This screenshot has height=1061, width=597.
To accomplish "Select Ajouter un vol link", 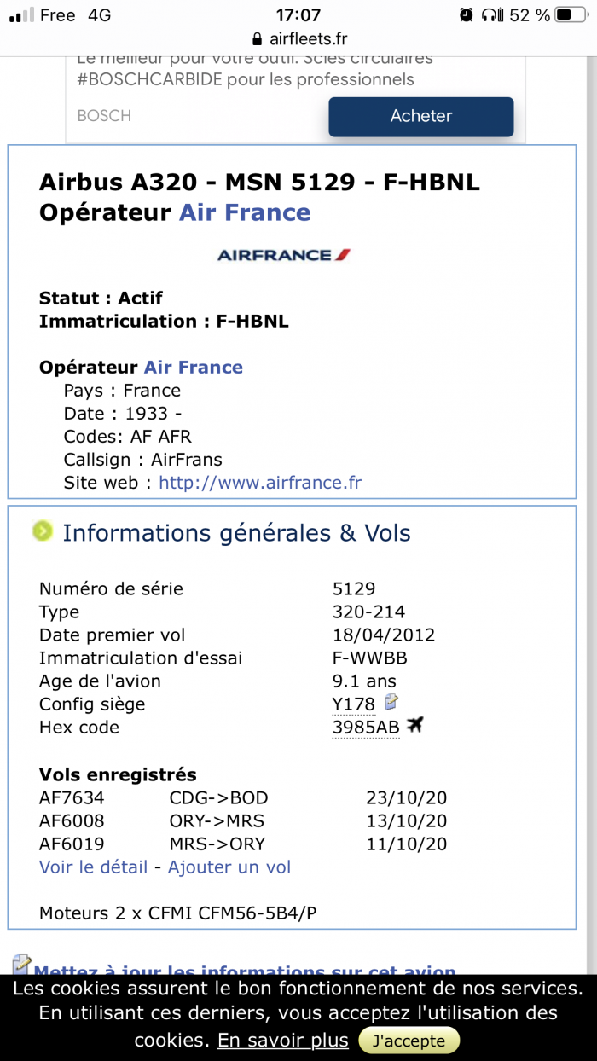I will tap(229, 867).
